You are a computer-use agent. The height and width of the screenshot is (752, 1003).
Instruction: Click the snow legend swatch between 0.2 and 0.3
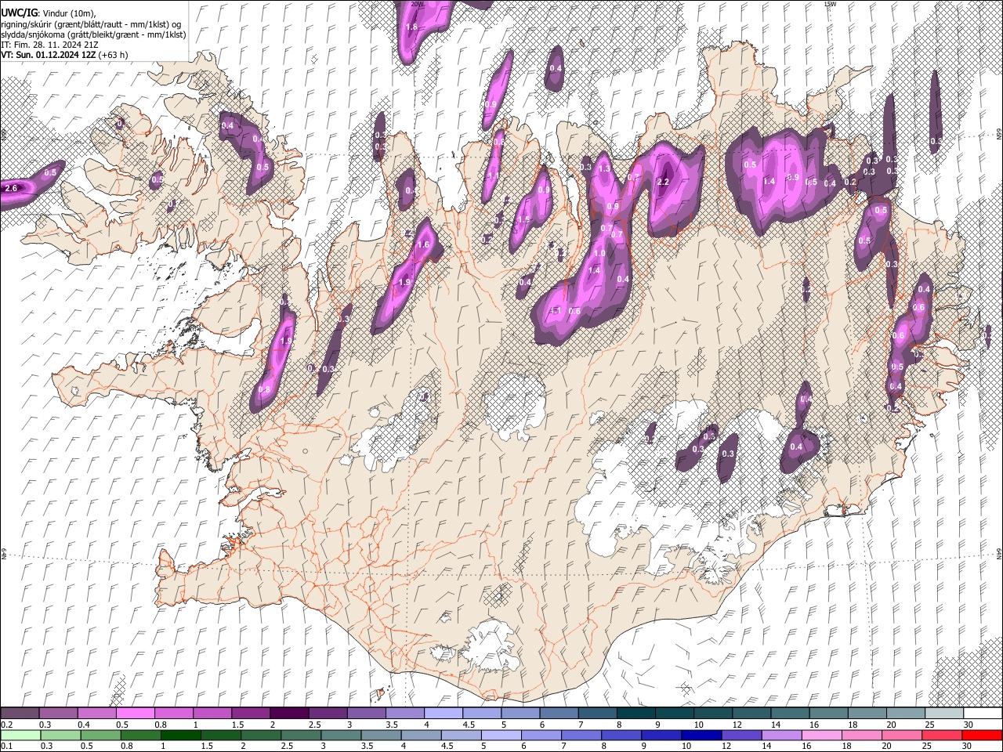pyautogui.click(x=20, y=714)
